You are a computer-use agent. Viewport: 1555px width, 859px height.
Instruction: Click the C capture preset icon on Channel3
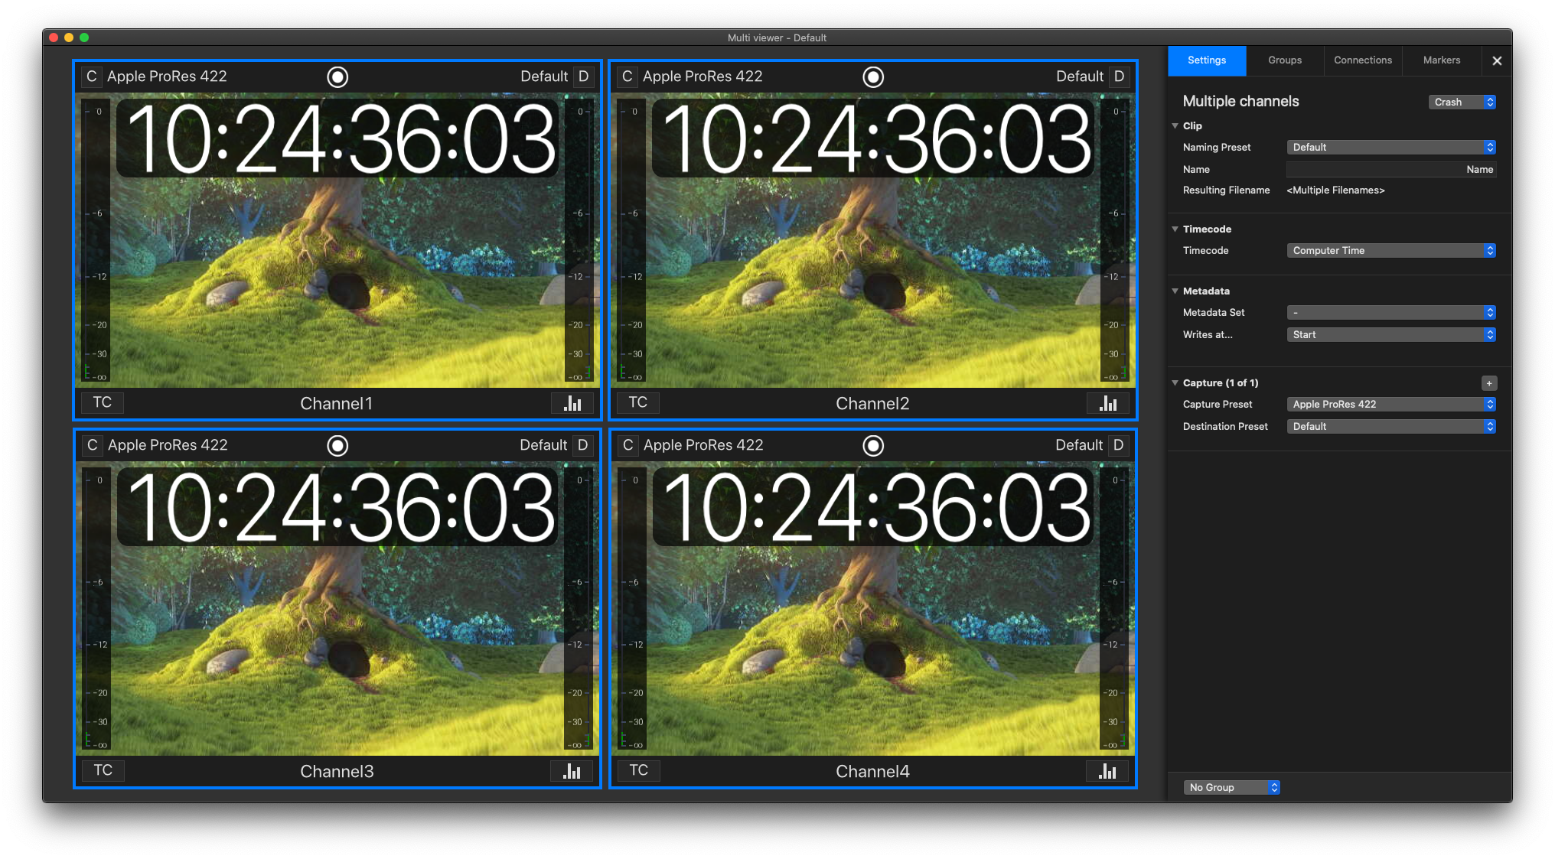(93, 445)
